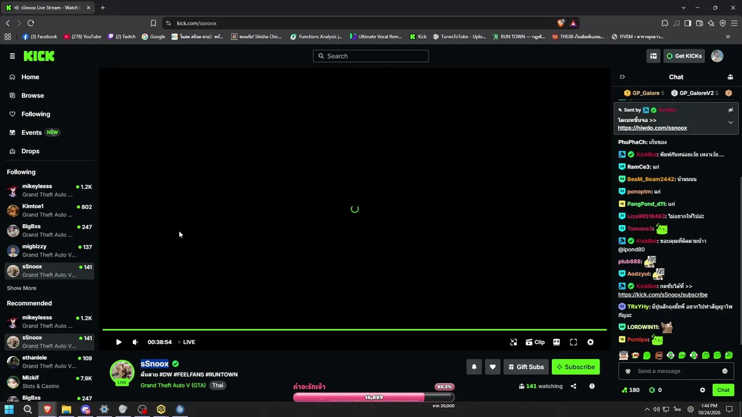Share the stream via share icon
This screenshot has width=742, height=417.
pos(573,386)
